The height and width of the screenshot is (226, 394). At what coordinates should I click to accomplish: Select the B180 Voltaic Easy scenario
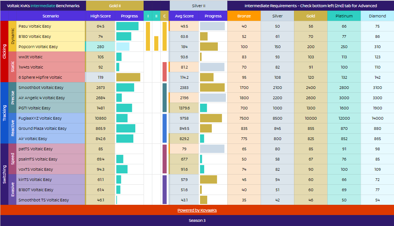click(x=50, y=36)
